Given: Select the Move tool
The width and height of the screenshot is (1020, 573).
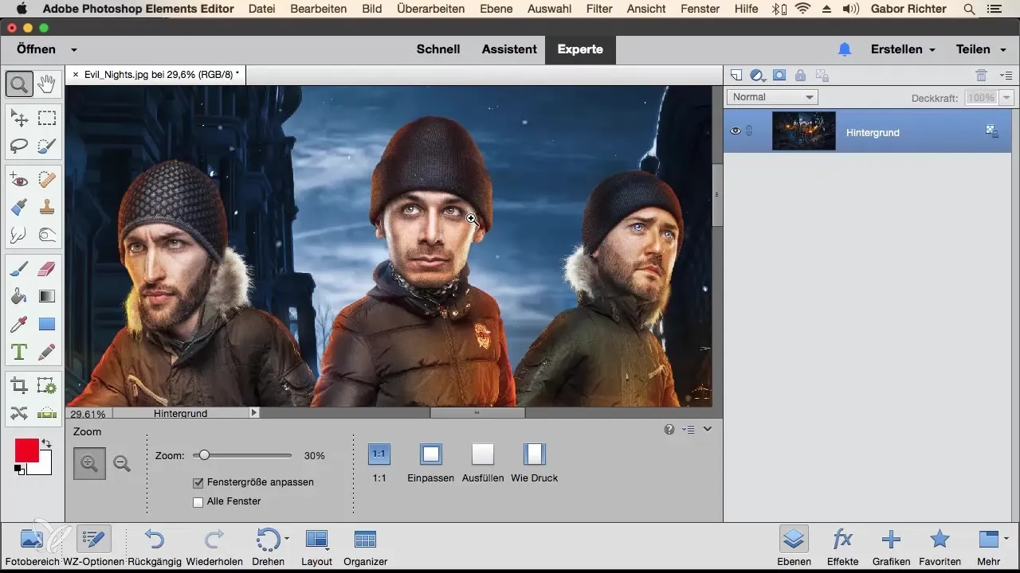Looking at the screenshot, I should [19, 119].
